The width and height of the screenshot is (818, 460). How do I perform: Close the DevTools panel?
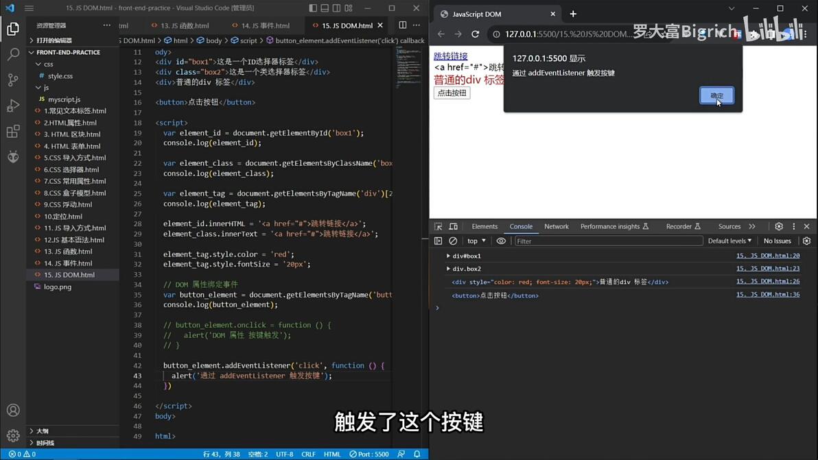point(806,227)
